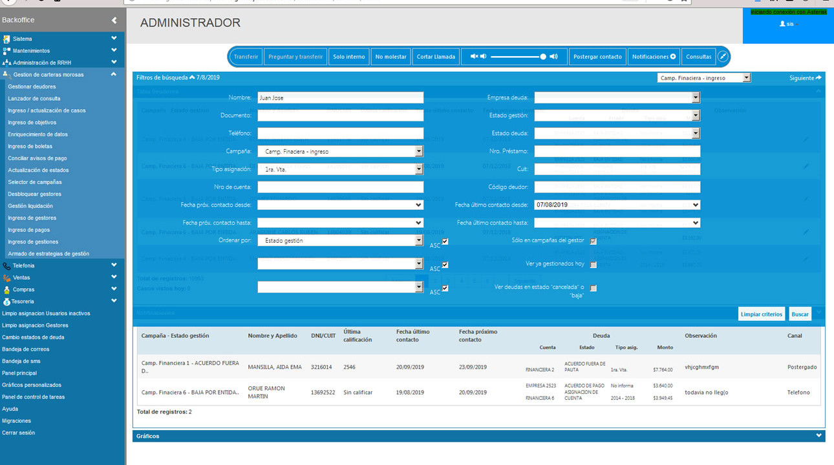Click the Buscar button

point(800,314)
